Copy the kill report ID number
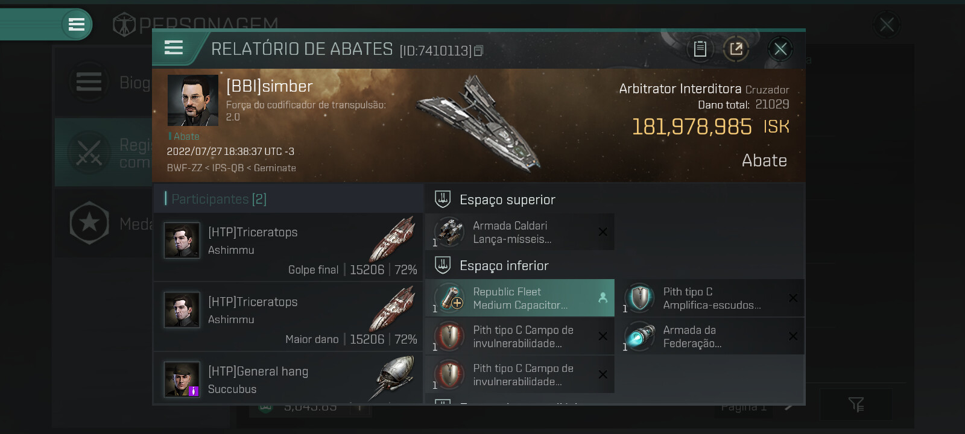This screenshot has width=965, height=434. (x=479, y=51)
